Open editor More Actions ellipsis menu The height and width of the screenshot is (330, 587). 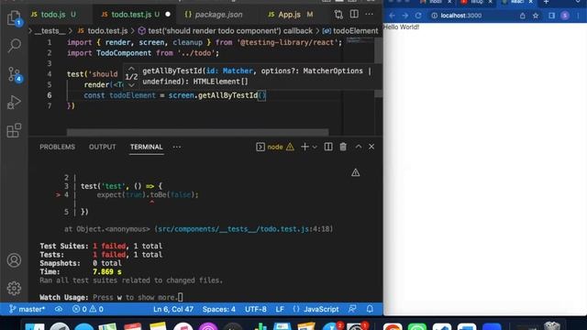369,15
